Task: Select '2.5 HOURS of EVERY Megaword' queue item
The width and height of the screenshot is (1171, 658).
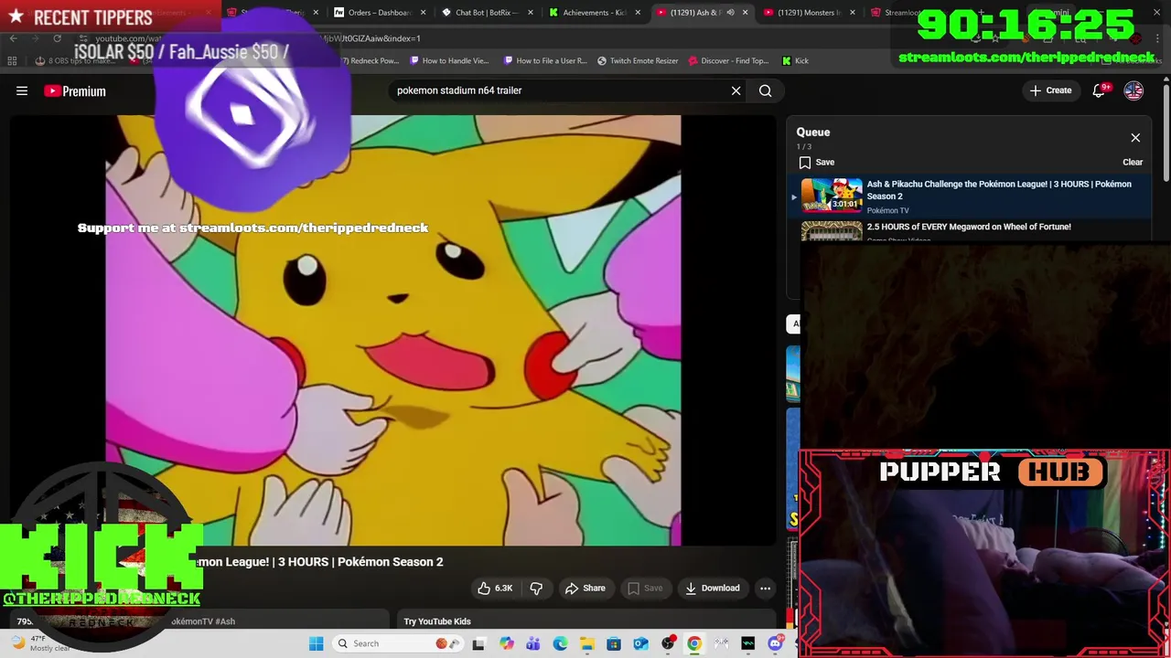Action: click(969, 227)
